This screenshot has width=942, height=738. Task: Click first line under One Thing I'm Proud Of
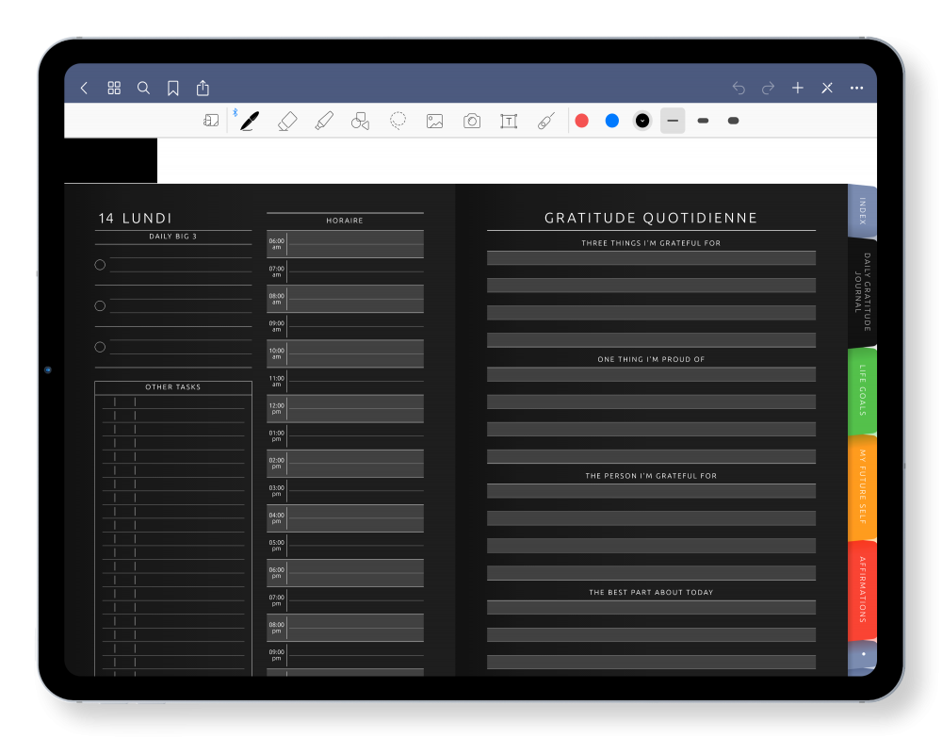point(651,374)
